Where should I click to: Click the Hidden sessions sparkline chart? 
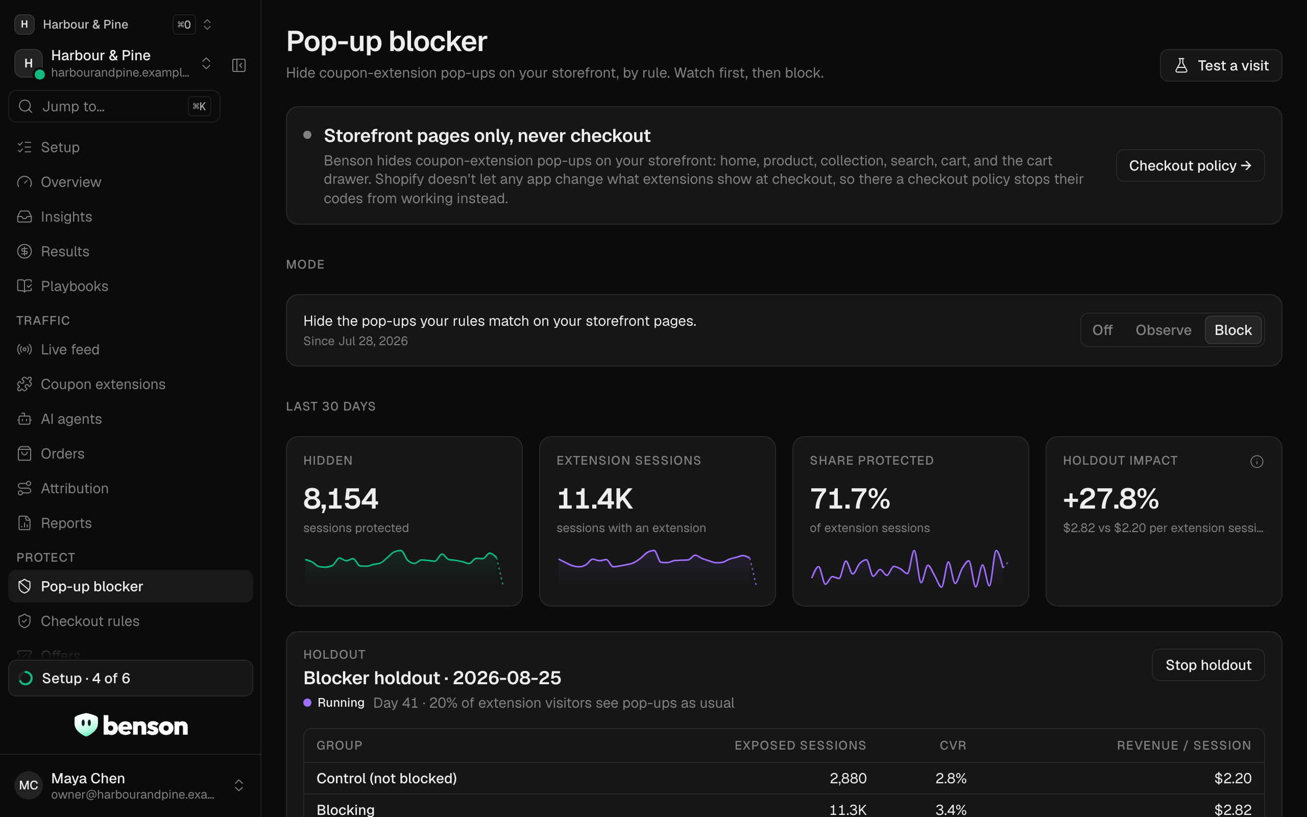tap(404, 567)
